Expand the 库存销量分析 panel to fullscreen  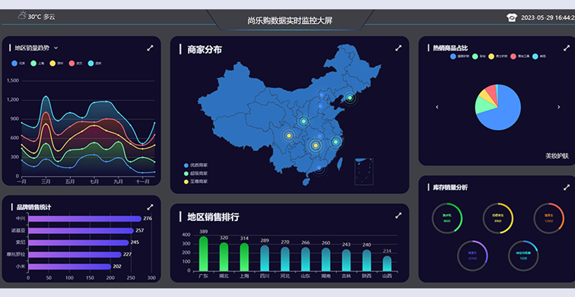pyautogui.click(x=567, y=187)
